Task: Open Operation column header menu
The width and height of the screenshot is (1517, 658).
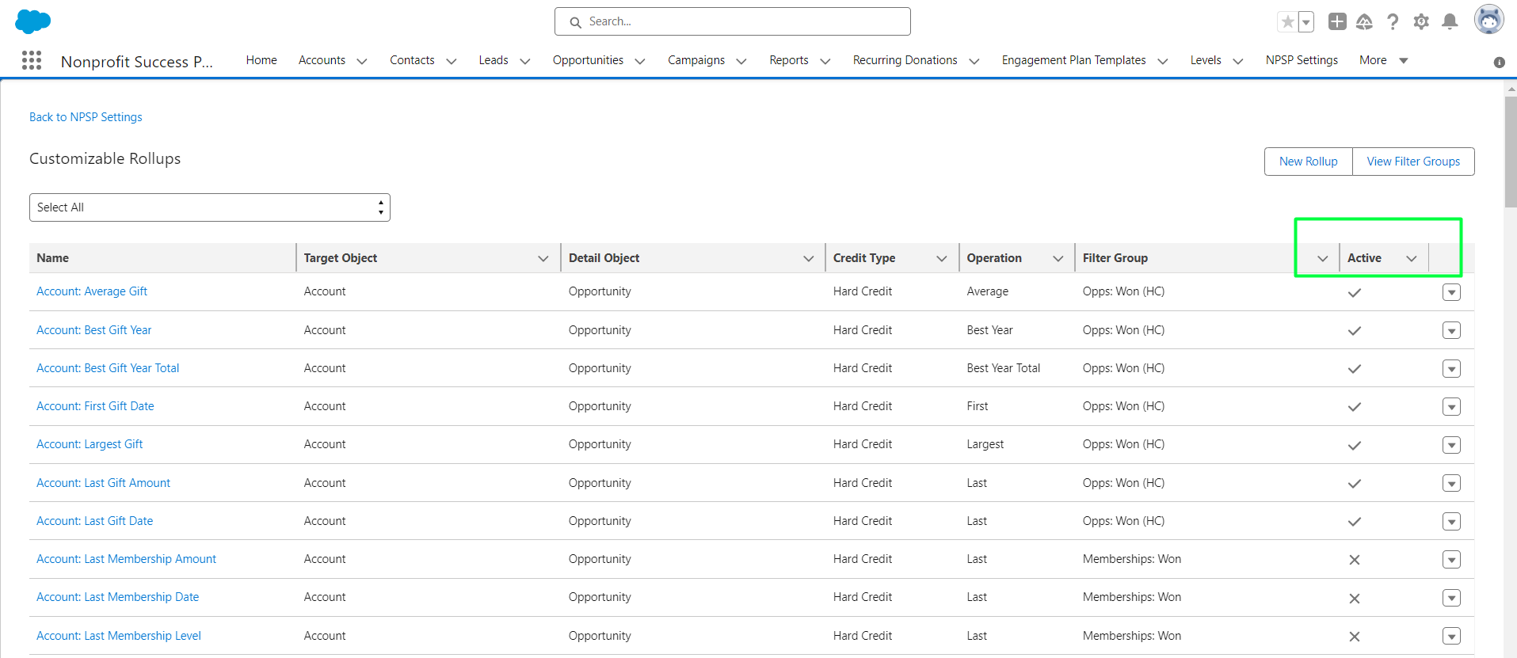Action: click(1058, 258)
